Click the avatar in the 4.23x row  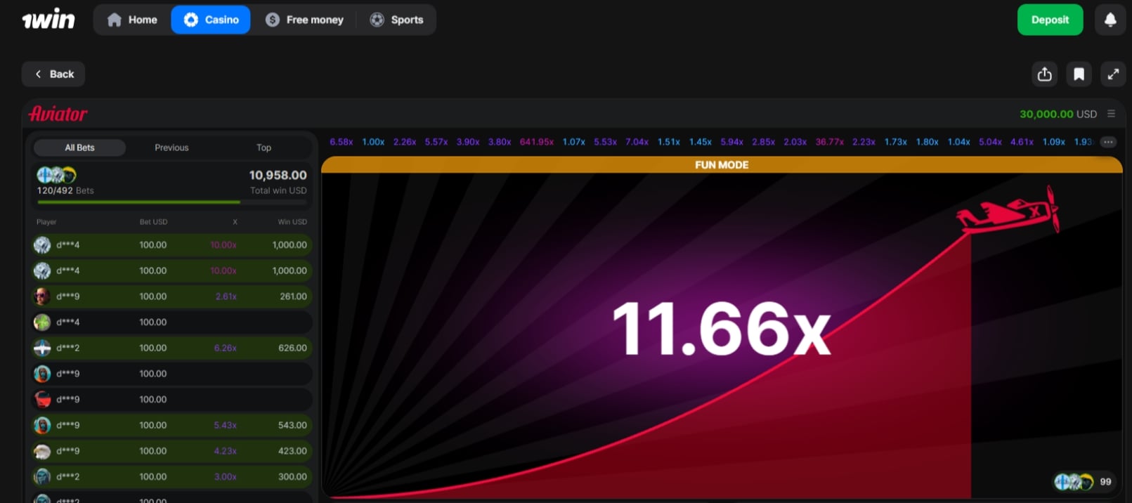(x=42, y=451)
